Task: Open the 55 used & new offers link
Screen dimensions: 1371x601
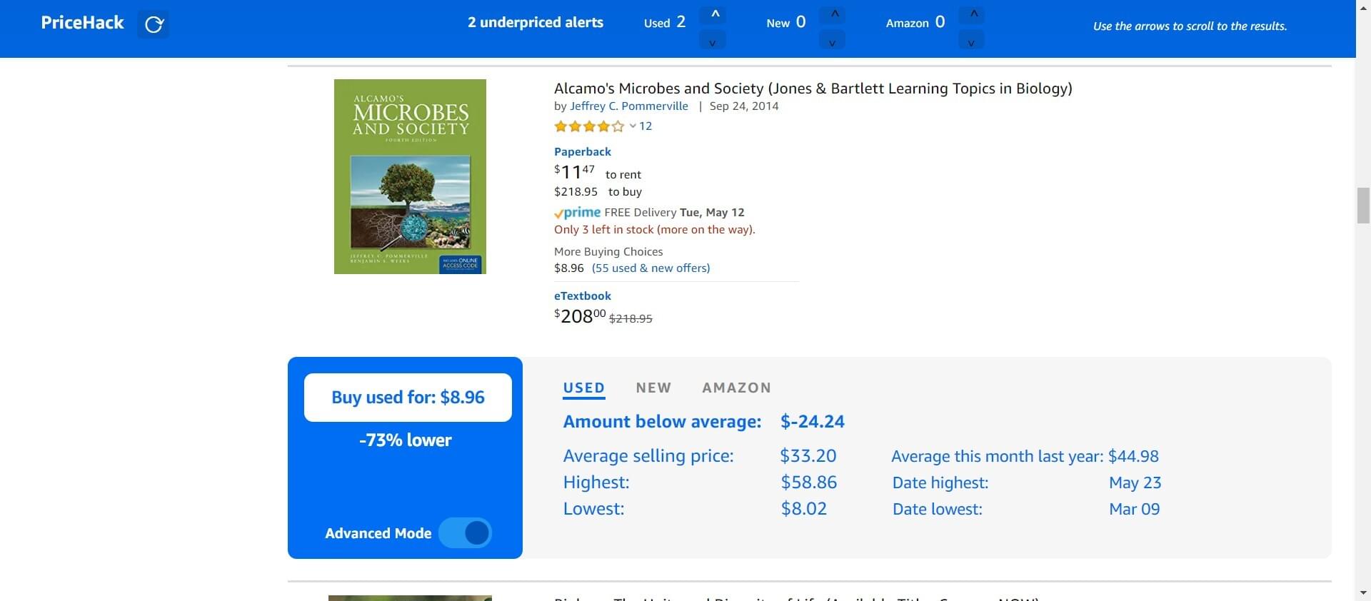Action: pos(651,268)
